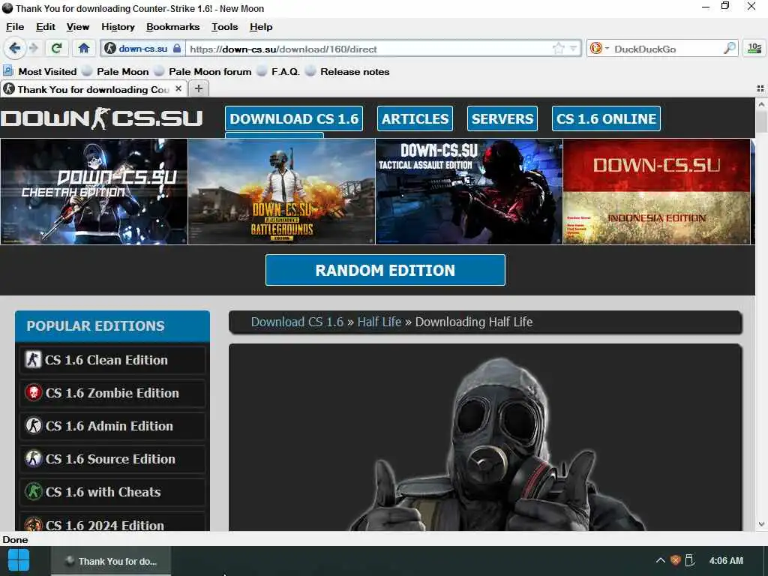Open the Tools menu
Screen dimensions: 768x576
pos(224,27)
